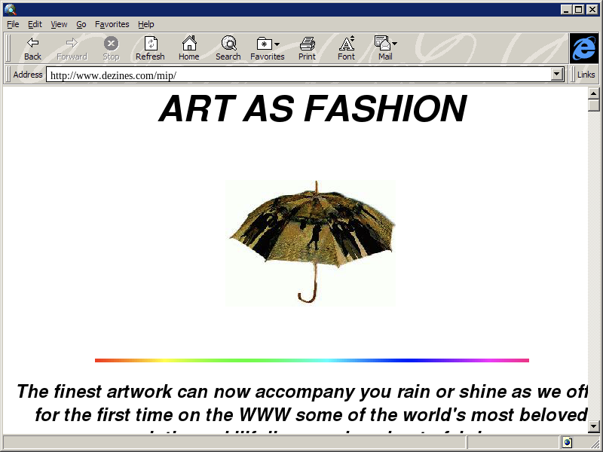
Task: Open the File menu
Action: pyautogui.click(x=13, y=24)
